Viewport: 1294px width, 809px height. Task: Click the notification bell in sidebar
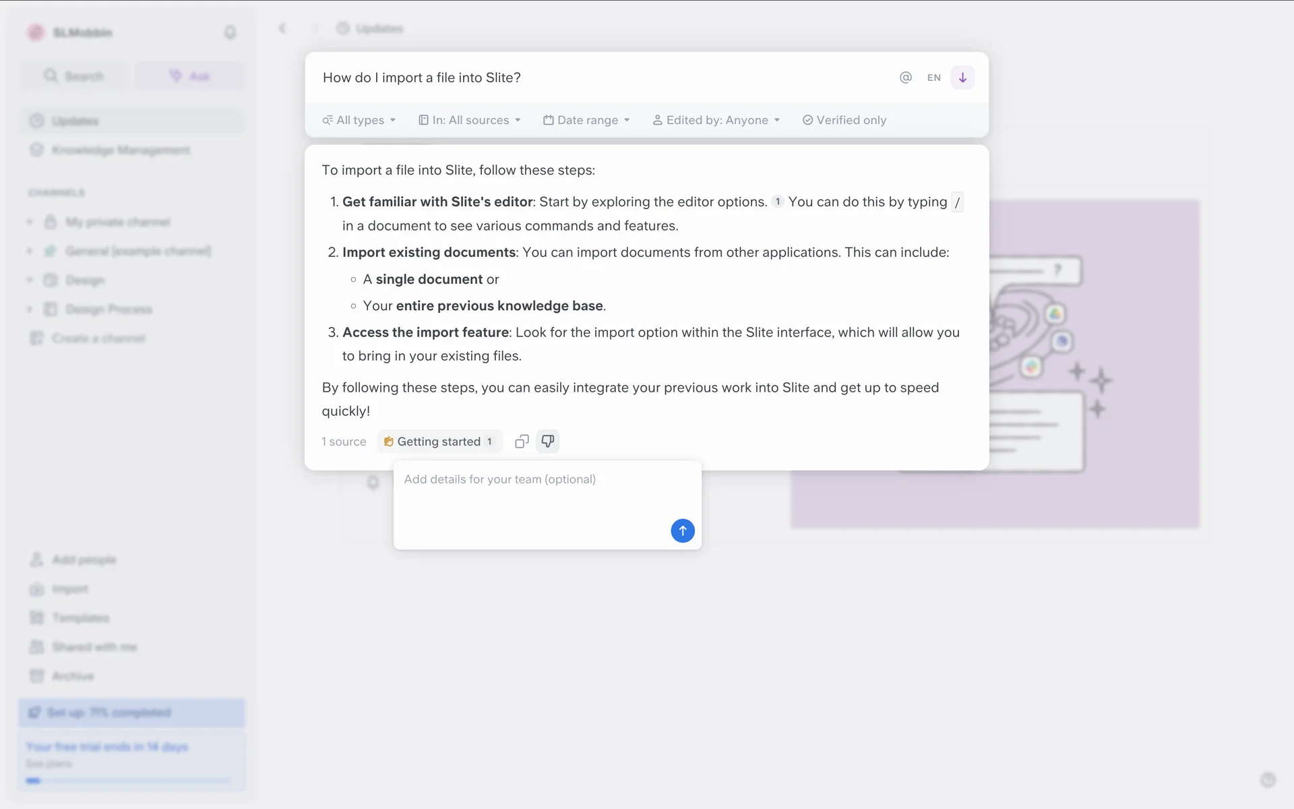click(x=230, y=32)
